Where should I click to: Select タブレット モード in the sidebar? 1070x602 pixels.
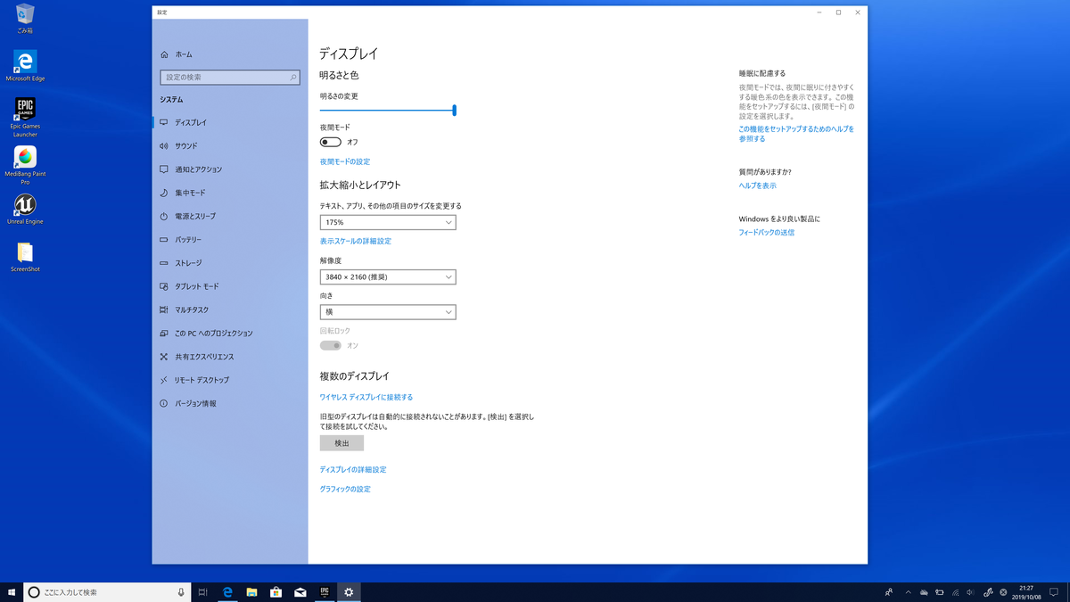pos(196,286)
